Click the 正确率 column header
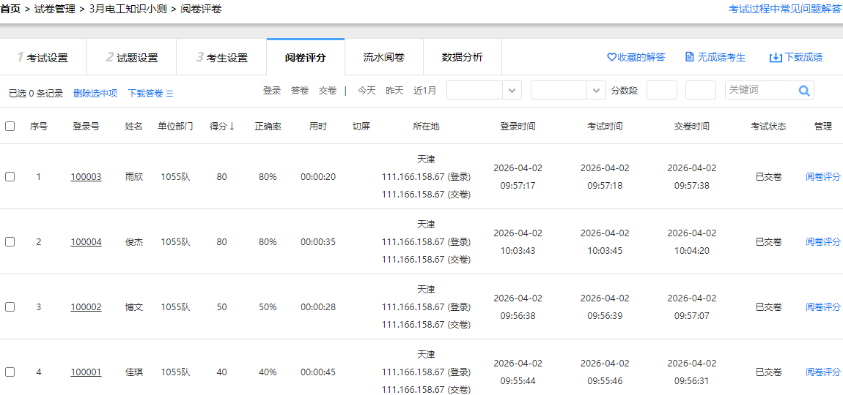 pos(268,127)
